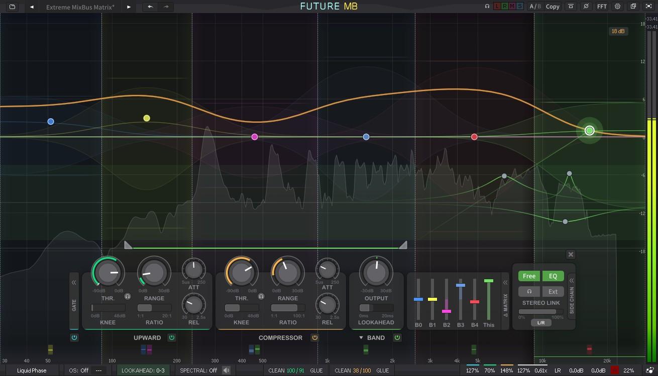Enable the UPWARD compressor power button
Screen dimensions: 658x376
(x=171, y=338)
